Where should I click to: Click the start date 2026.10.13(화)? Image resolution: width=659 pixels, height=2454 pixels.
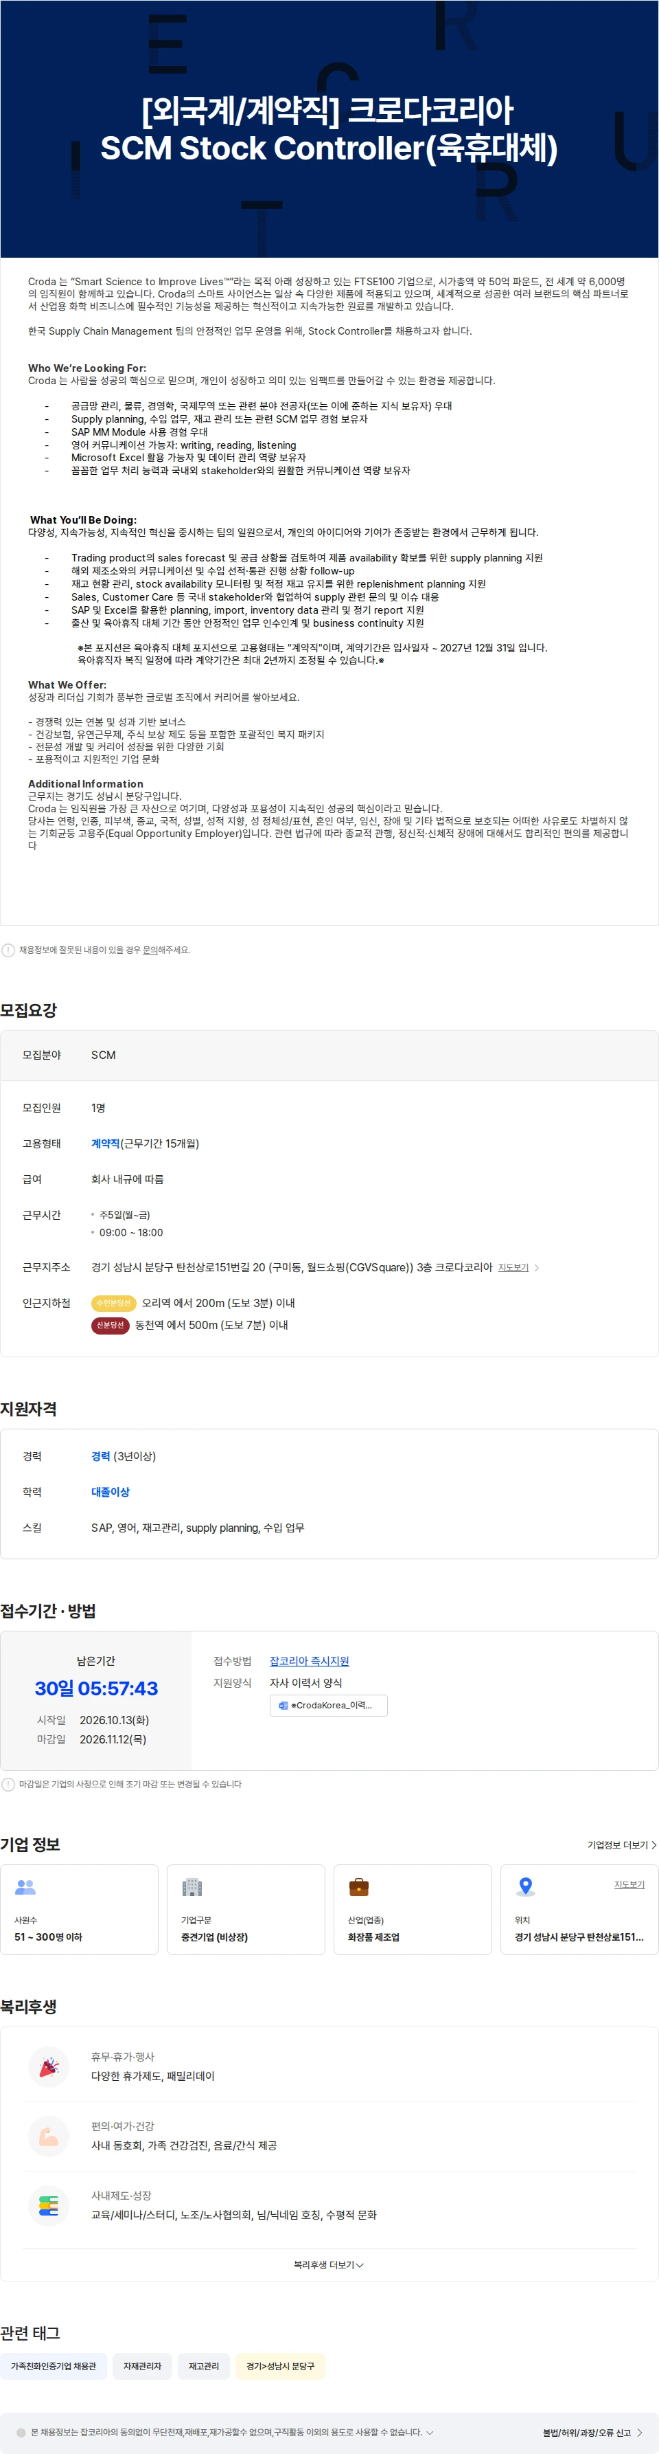[x=114, y=1719]
